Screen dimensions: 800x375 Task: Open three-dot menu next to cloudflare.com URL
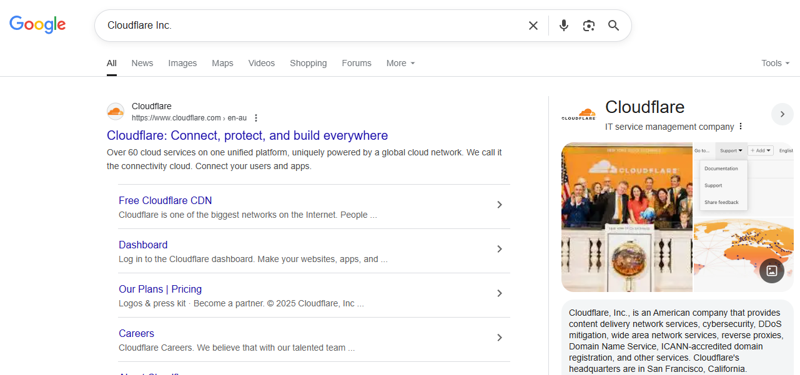[256, 118]
